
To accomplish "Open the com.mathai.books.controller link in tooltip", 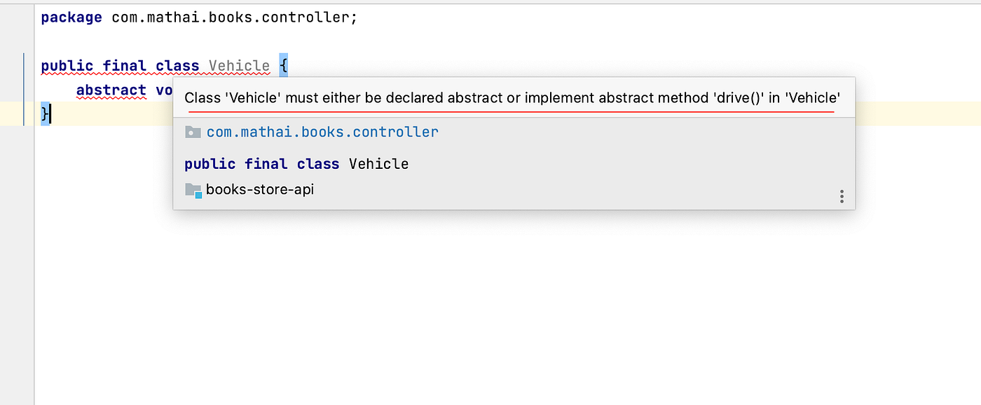I will 322,132.
